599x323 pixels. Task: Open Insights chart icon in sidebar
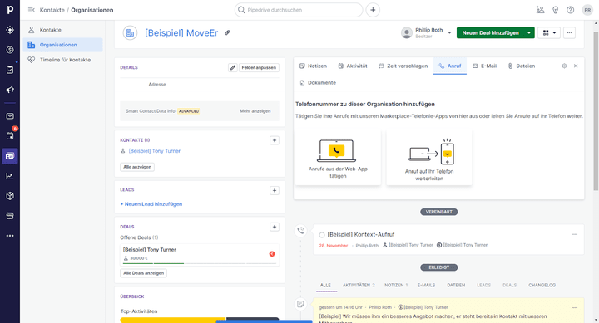(x=10, y=176)
